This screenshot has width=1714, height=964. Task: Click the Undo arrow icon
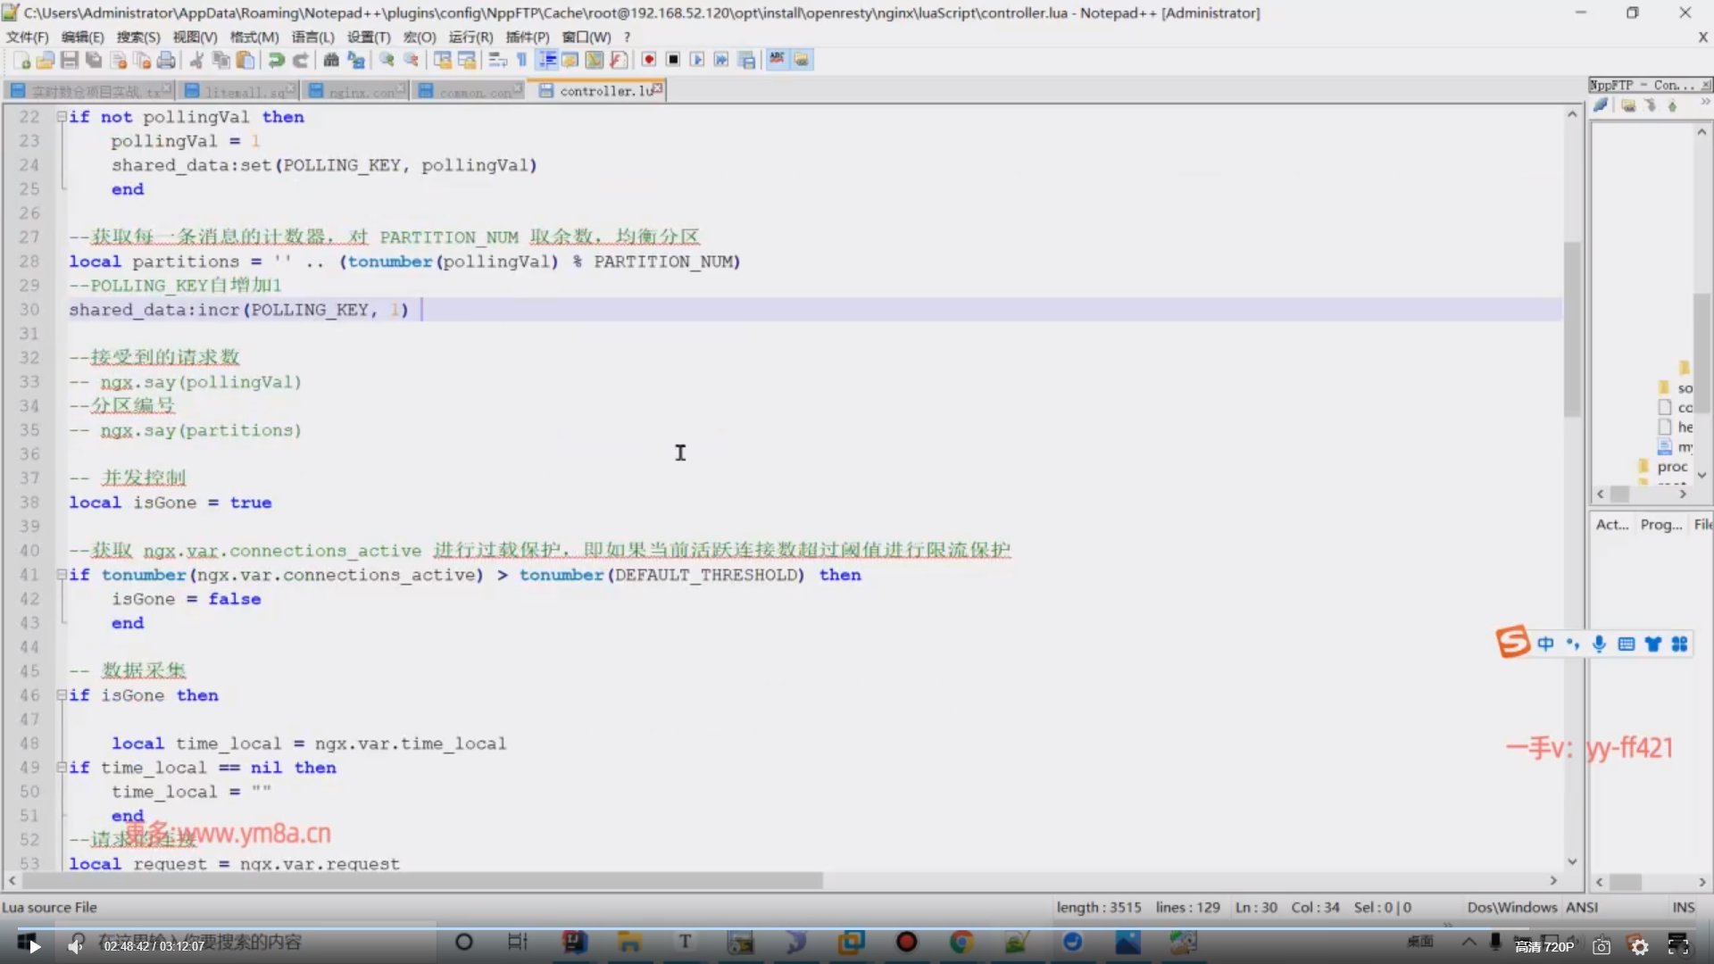[277, 60]
